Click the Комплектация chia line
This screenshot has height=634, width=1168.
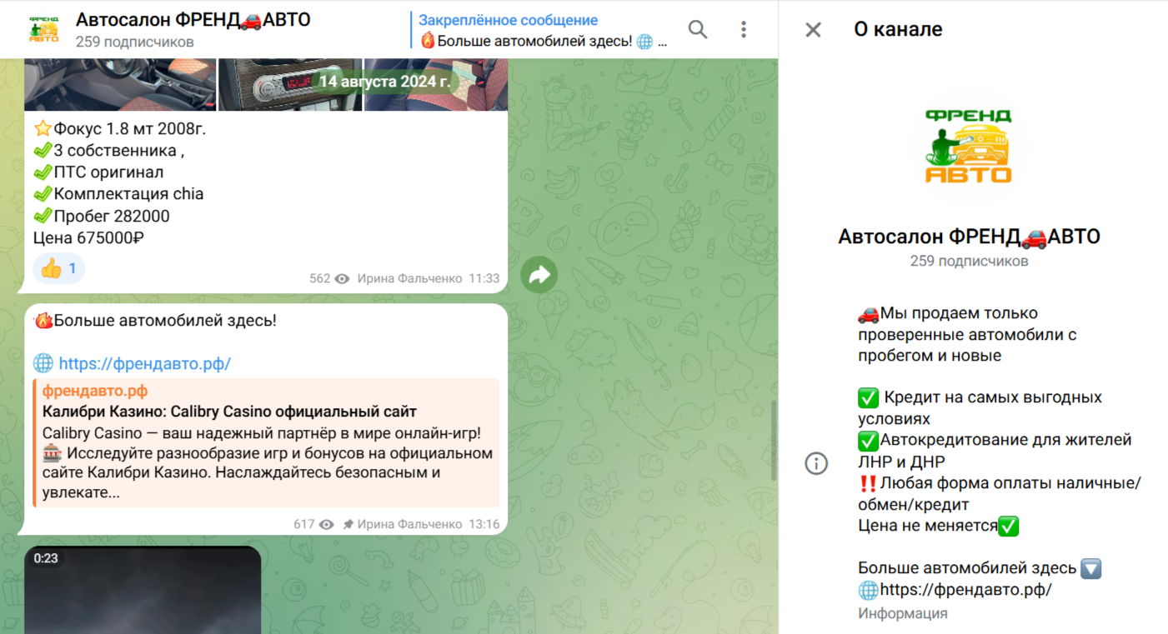(118, 194)
